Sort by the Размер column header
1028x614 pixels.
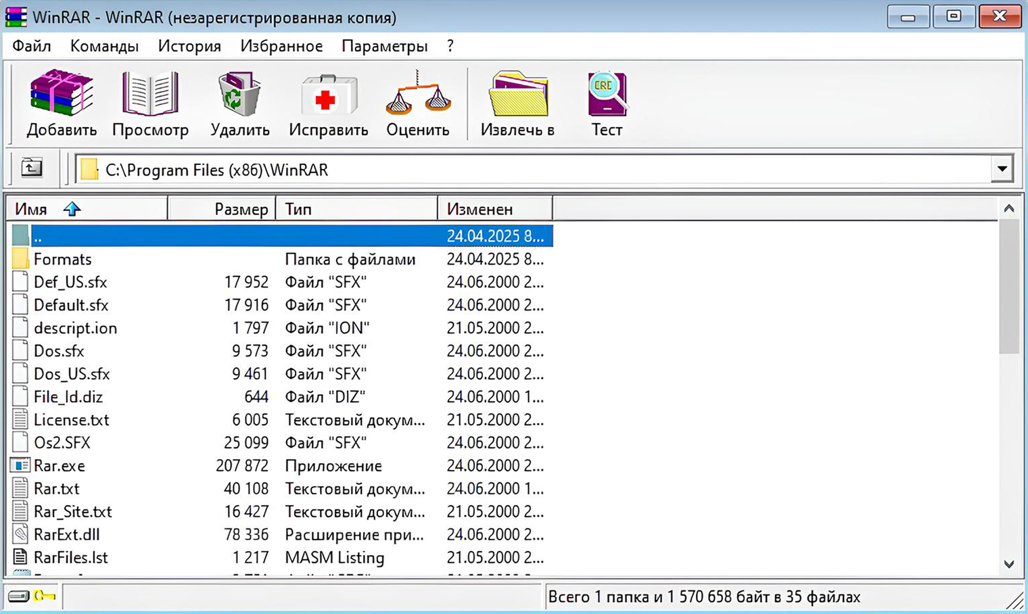pyautogui.click(x=222, y=209)
